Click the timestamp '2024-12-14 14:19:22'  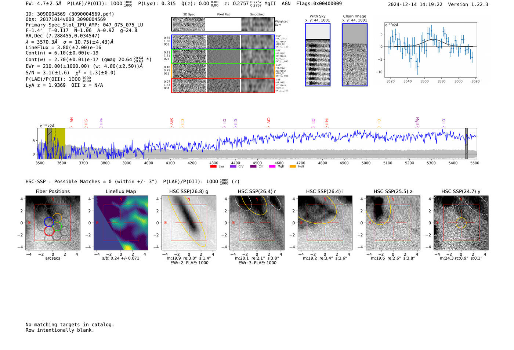tap(415, 5)
